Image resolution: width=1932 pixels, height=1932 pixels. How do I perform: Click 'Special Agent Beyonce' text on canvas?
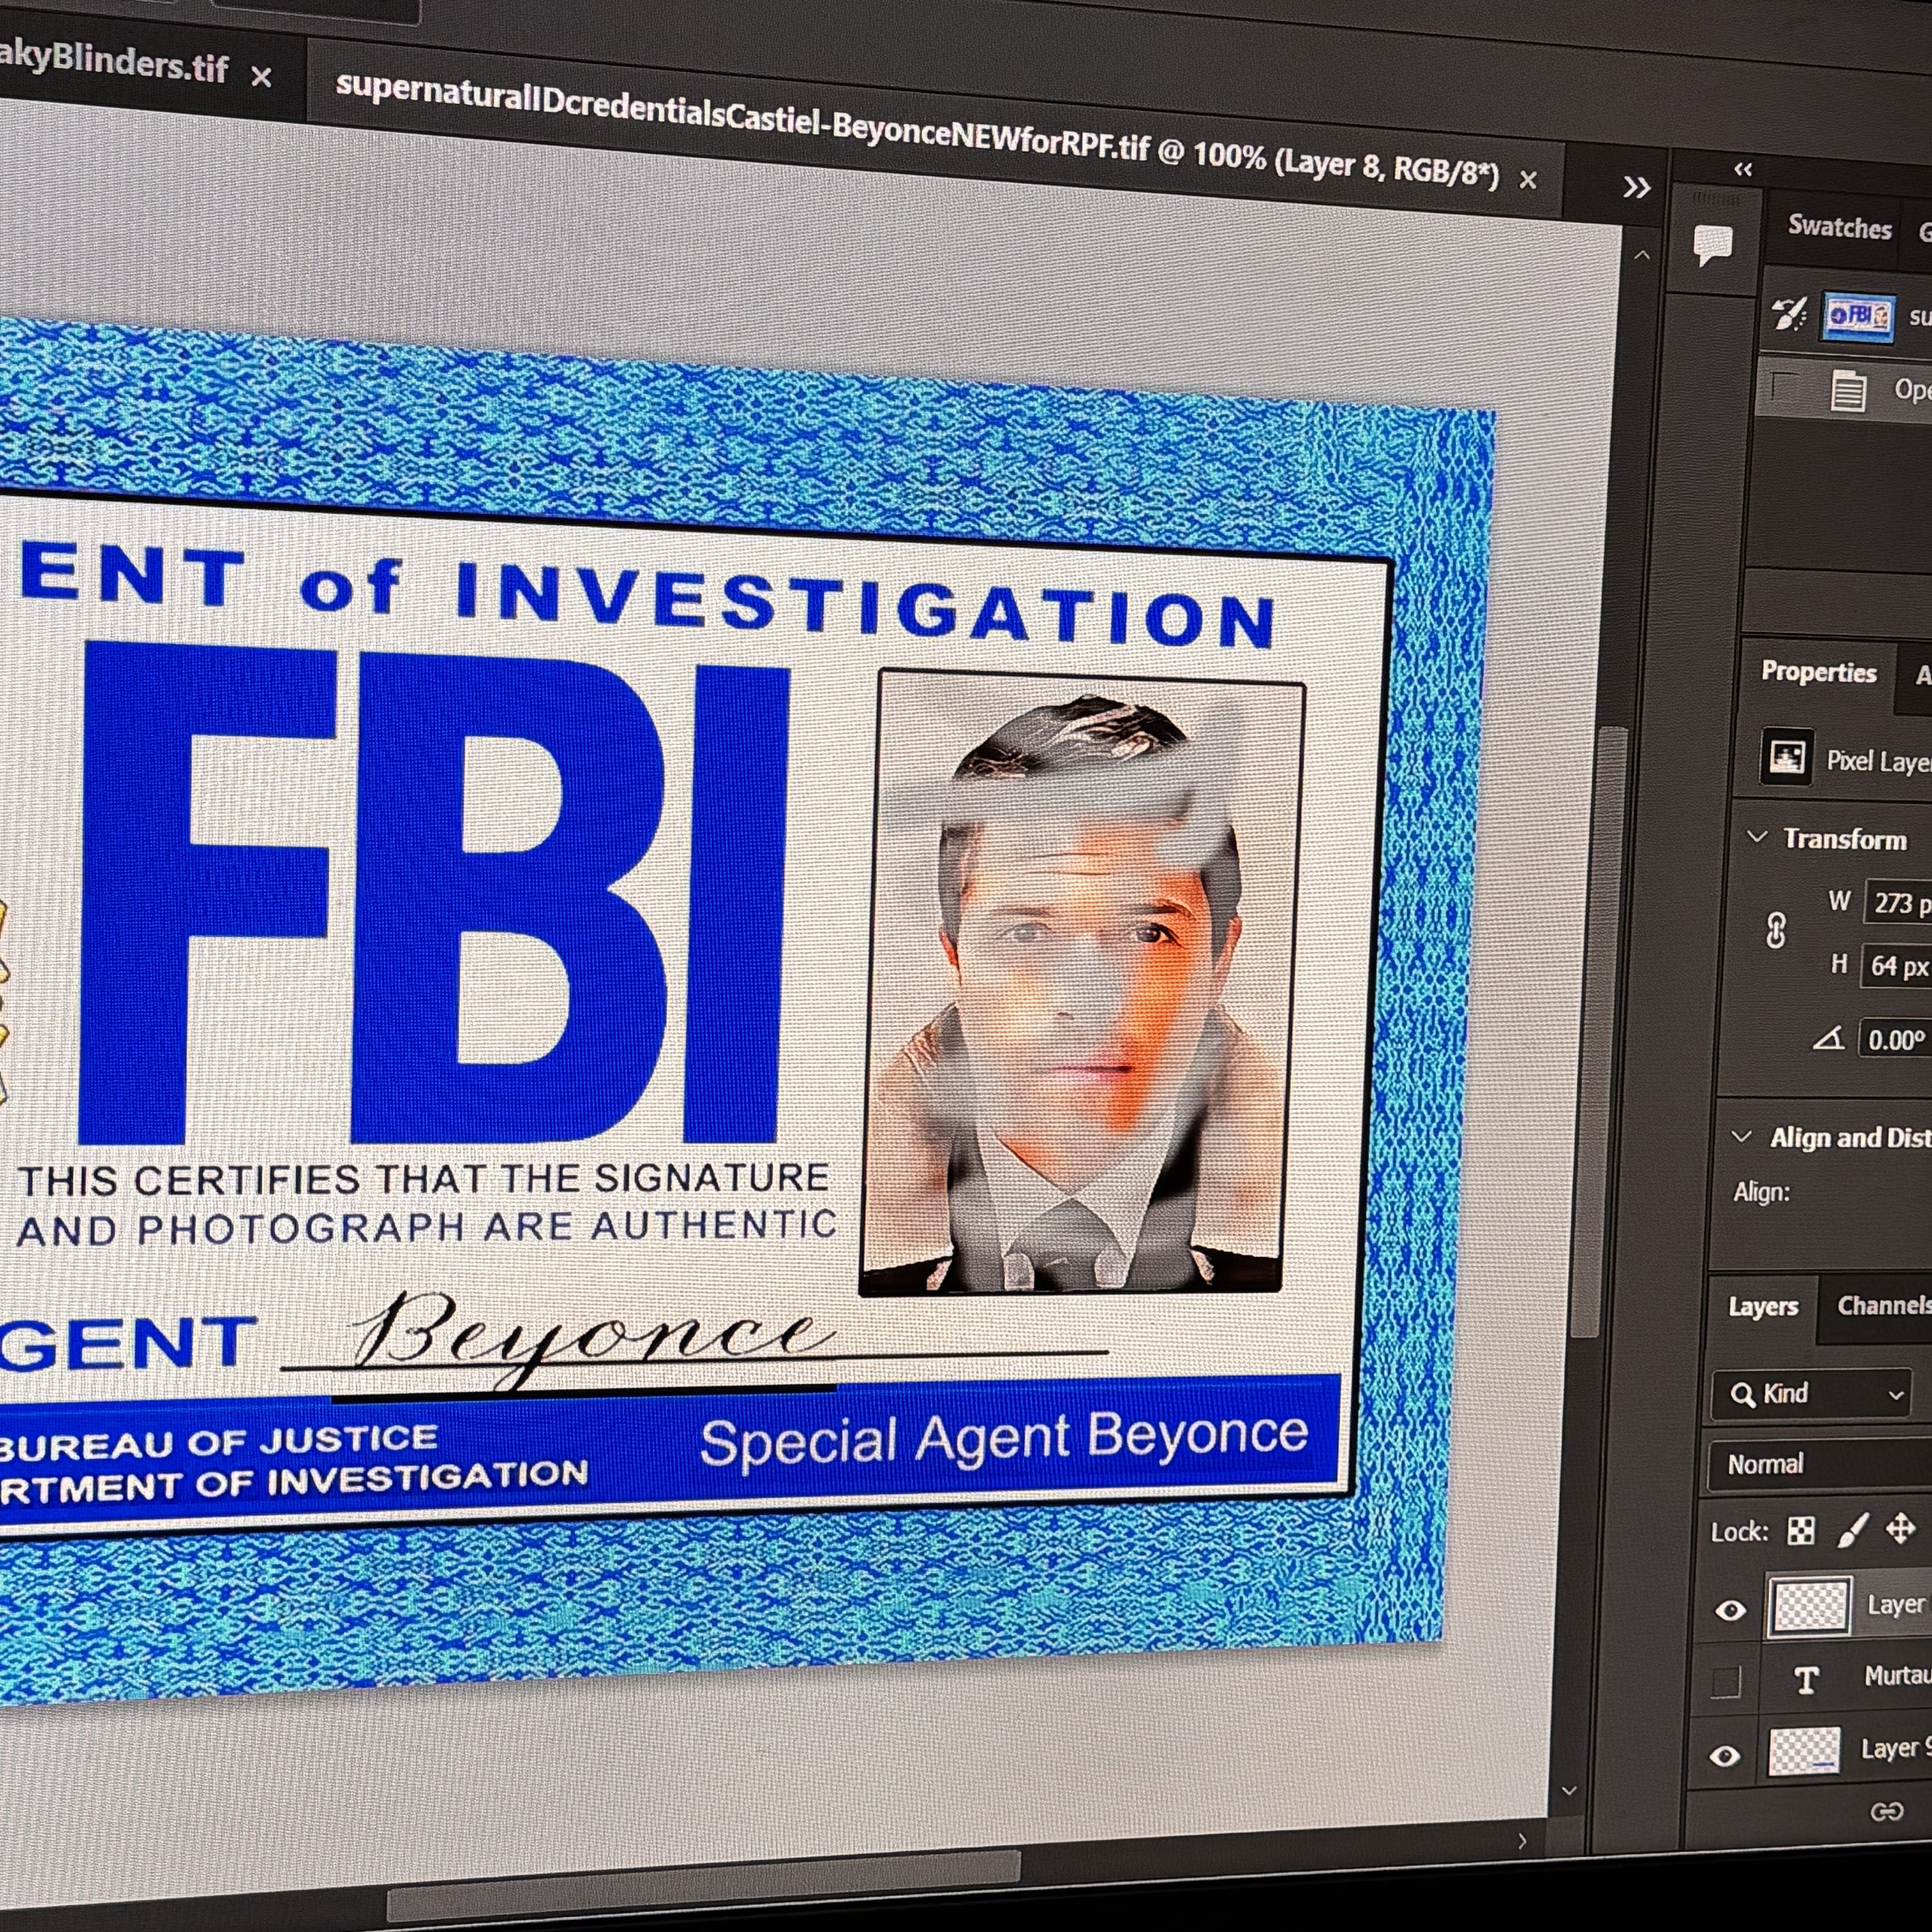(x=1004, y=1440)
